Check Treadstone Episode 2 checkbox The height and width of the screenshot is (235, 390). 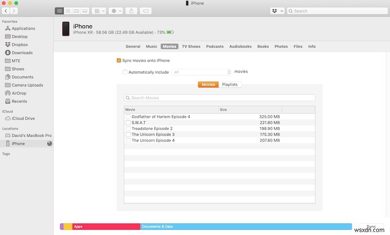click(128, 128)
